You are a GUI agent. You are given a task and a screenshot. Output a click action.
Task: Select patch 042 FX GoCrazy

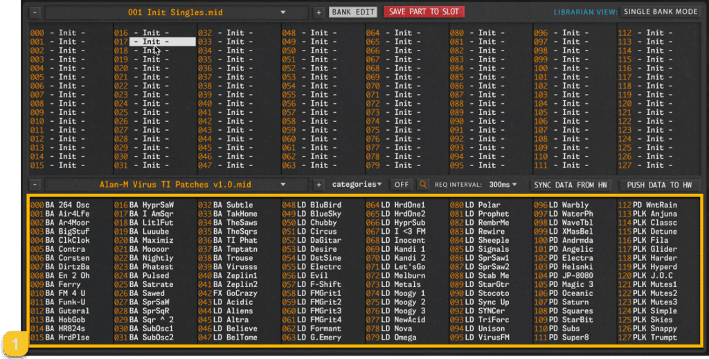click(227, 293)
